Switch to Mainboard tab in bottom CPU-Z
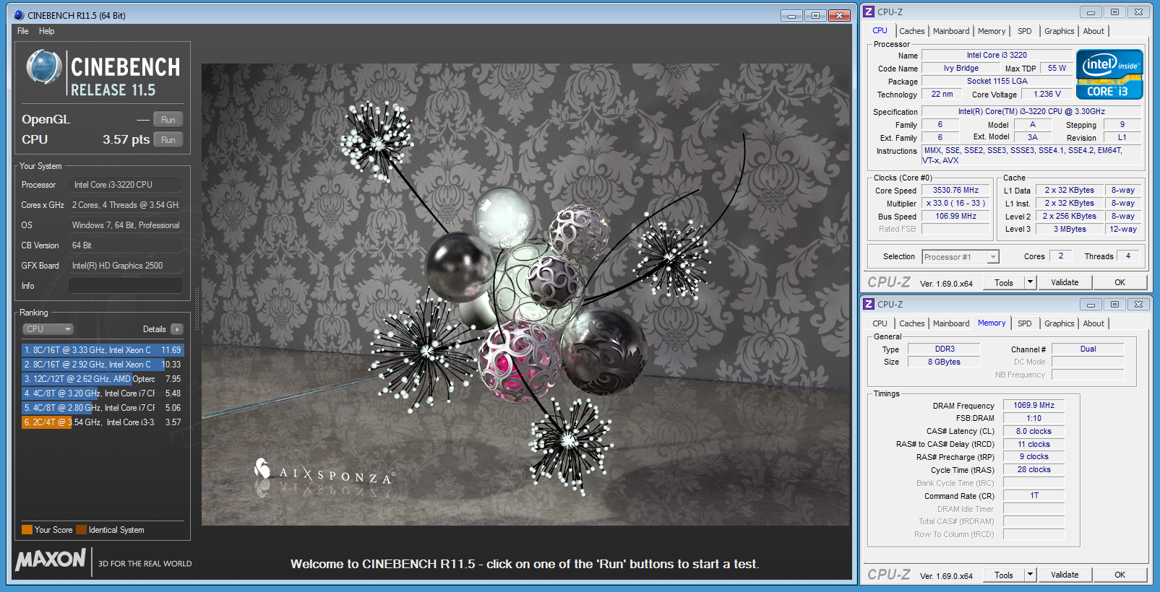Image resolution: width=1160 pixels, height=592 pixels. click(x=951, y=323)
